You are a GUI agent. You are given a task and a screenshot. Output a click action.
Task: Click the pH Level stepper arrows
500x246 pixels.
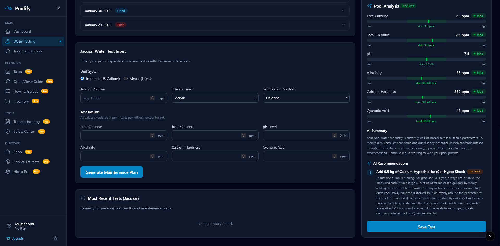[x=335, y=135]
